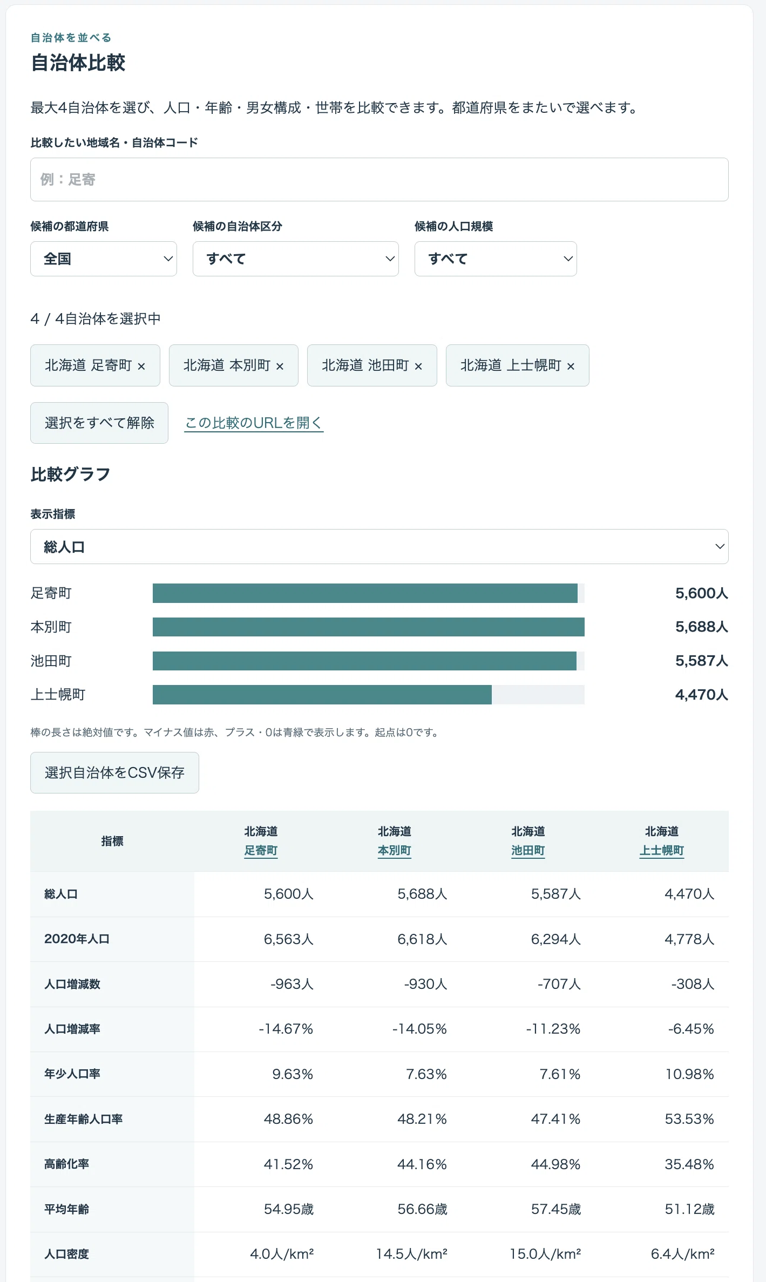Click the 足寄町 population bar

pyautogui.click(x=365, y=593)
